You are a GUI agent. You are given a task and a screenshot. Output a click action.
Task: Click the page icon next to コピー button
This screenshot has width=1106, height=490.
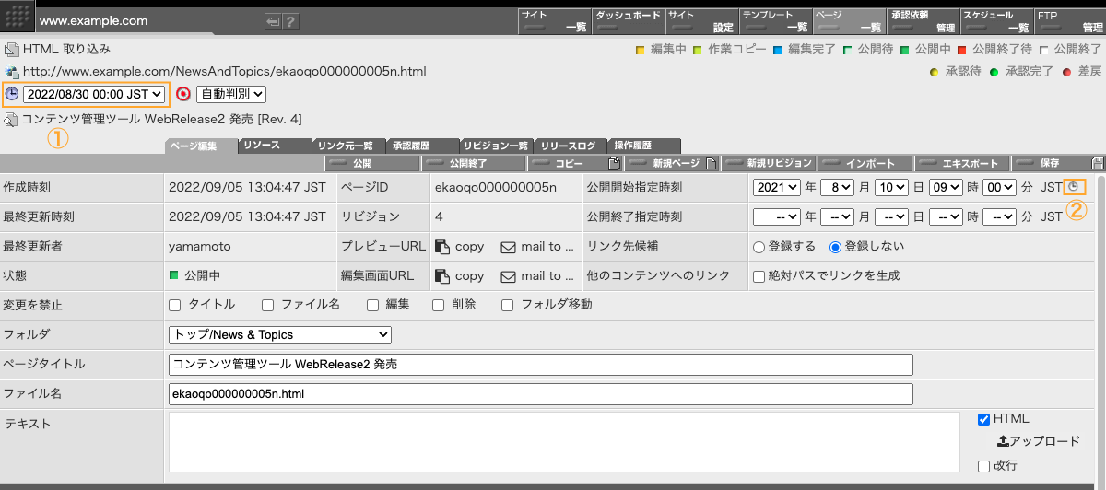615,163
